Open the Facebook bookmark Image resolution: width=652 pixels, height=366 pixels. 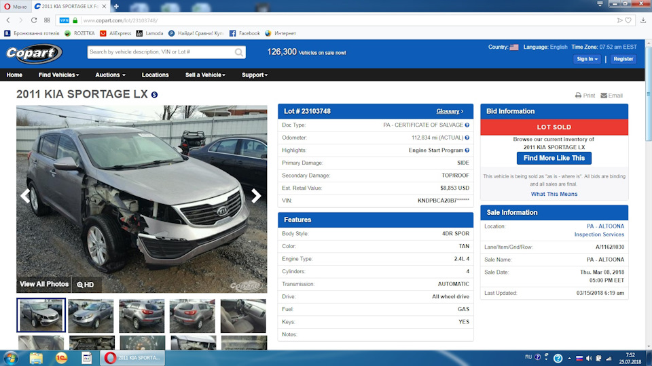(244, 33)
